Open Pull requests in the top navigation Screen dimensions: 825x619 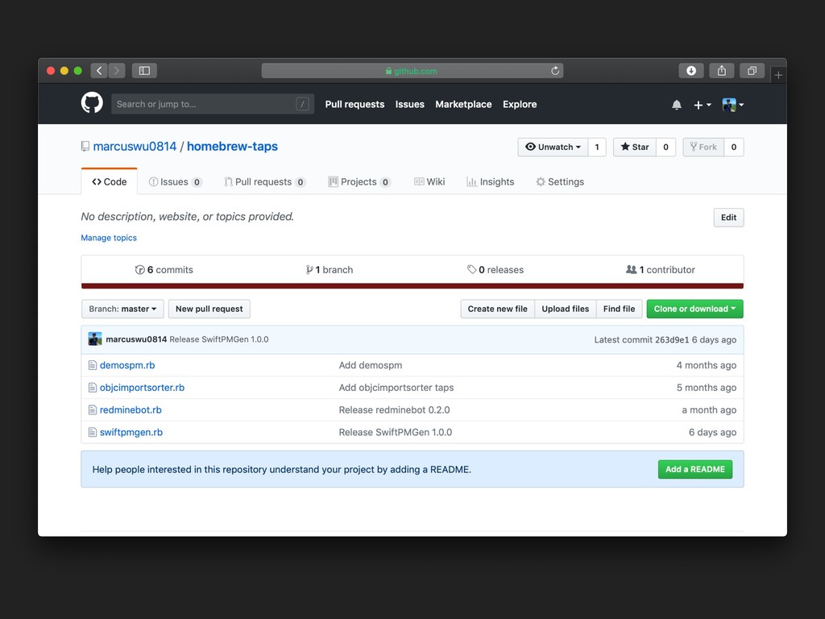coord(354,104)
